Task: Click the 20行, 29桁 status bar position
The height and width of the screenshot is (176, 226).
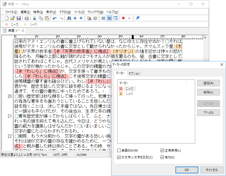Action: click(60, 155)
